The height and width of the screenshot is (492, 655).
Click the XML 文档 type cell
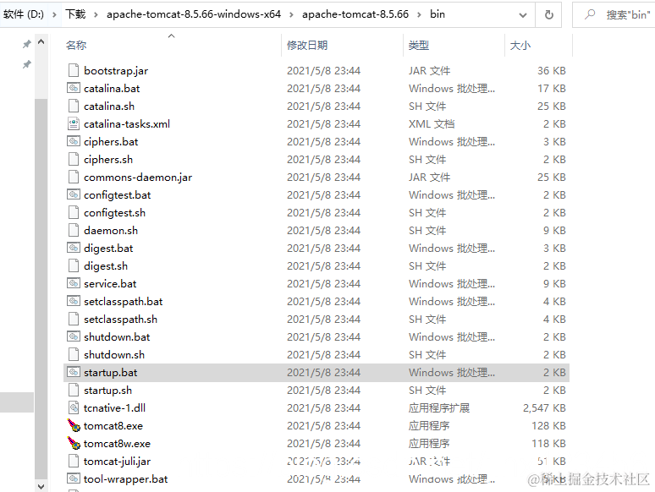click(432, 124)
